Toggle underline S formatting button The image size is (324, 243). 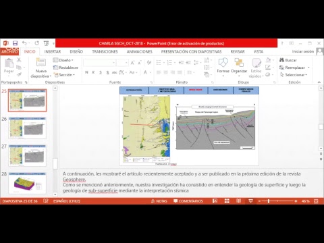(x=101, y=72)
